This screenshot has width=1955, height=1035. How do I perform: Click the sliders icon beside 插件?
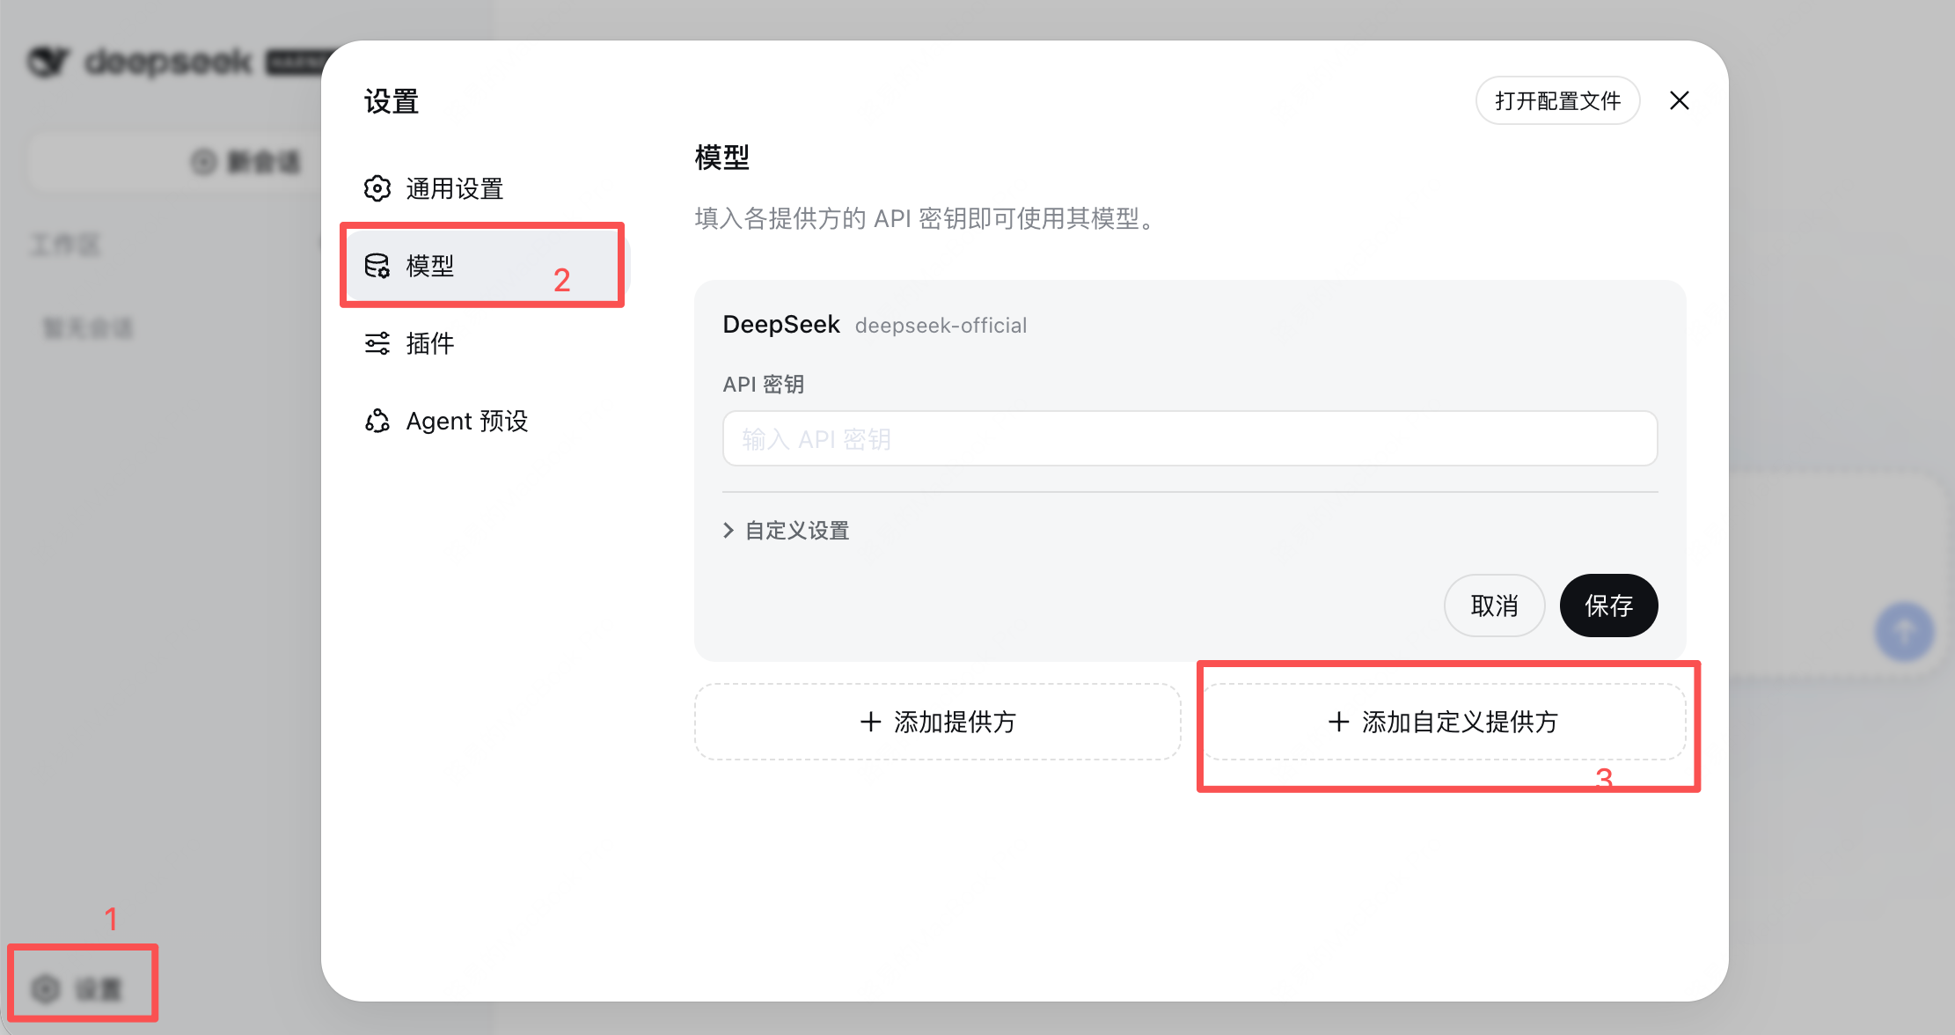tap(377, 342)
